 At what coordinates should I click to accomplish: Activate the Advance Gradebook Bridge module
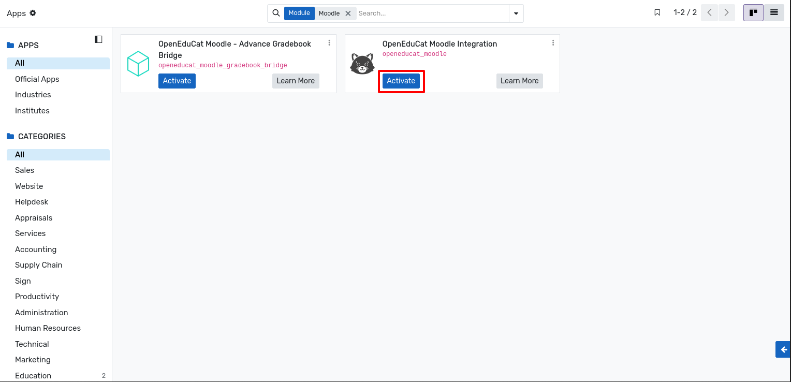pyautogui.click(x=177, y=81)
